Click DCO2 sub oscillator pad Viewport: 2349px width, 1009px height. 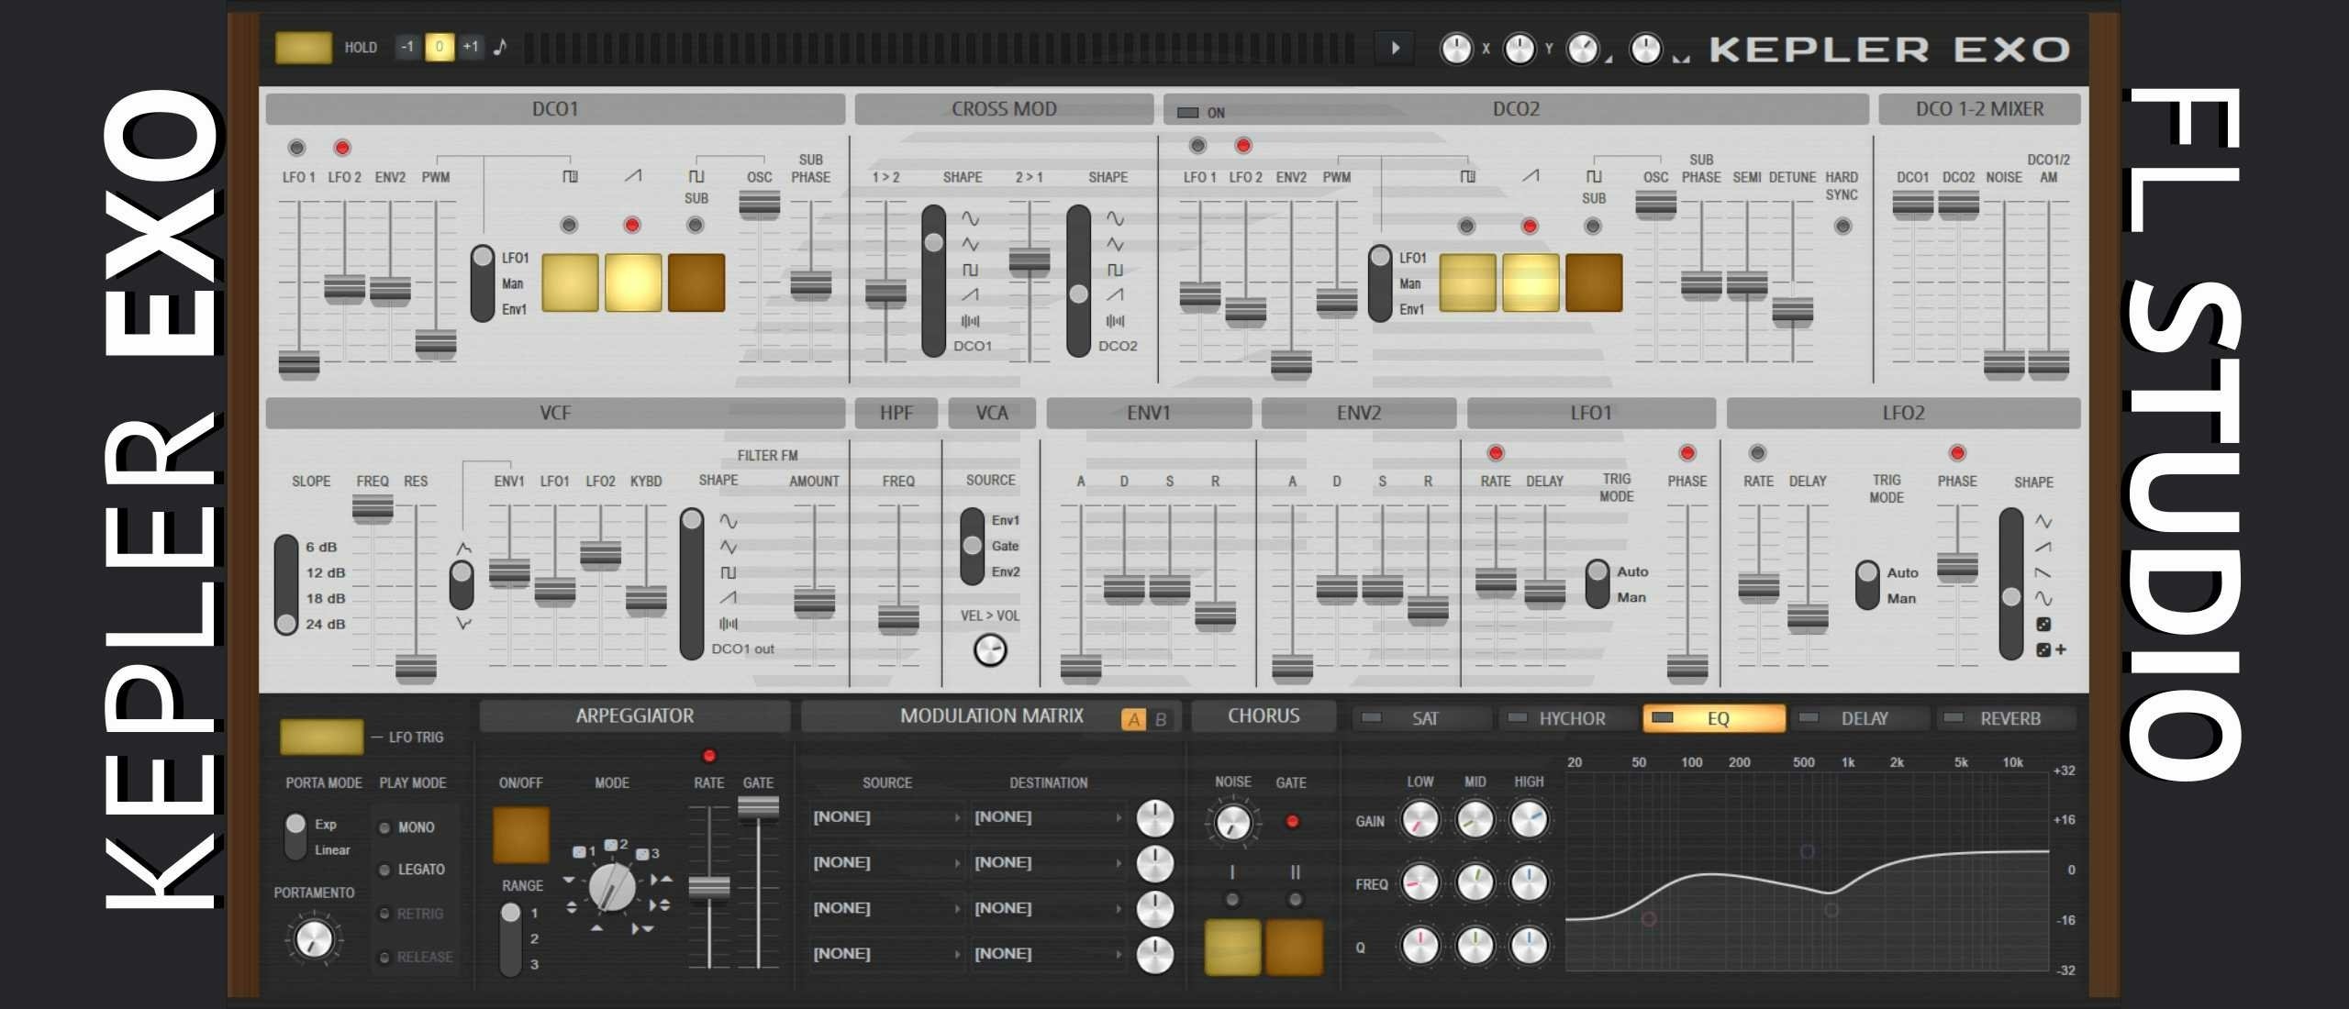(1594, 283)
